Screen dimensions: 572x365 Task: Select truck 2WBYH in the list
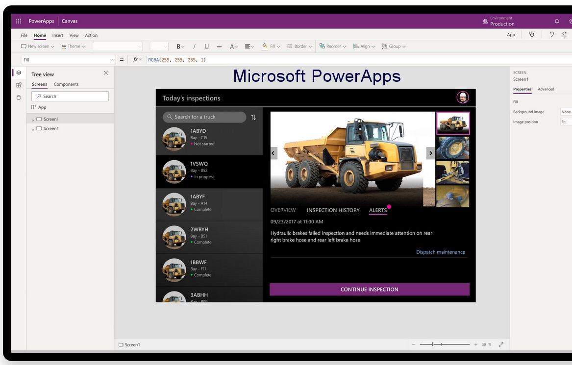pyautogui.click(x=209, y=238)
